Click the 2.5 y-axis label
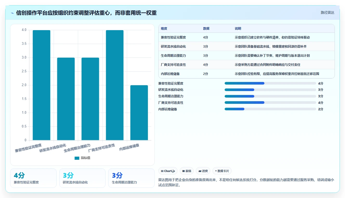The image size is (345, 198). tap(24, 71)
